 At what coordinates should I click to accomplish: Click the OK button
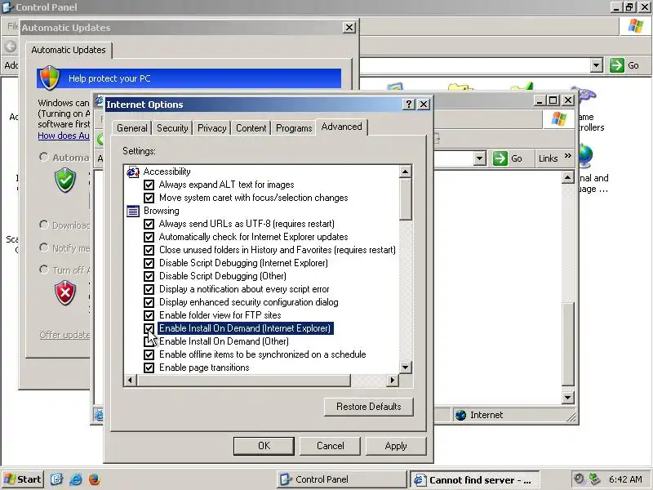point(264,446)
